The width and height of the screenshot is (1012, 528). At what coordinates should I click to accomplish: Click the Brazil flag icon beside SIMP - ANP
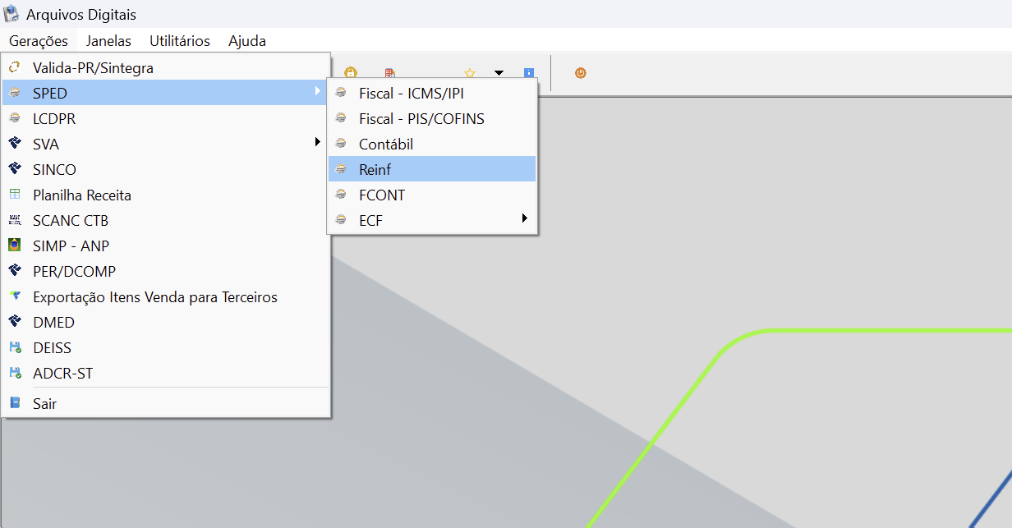click(14, 246)
